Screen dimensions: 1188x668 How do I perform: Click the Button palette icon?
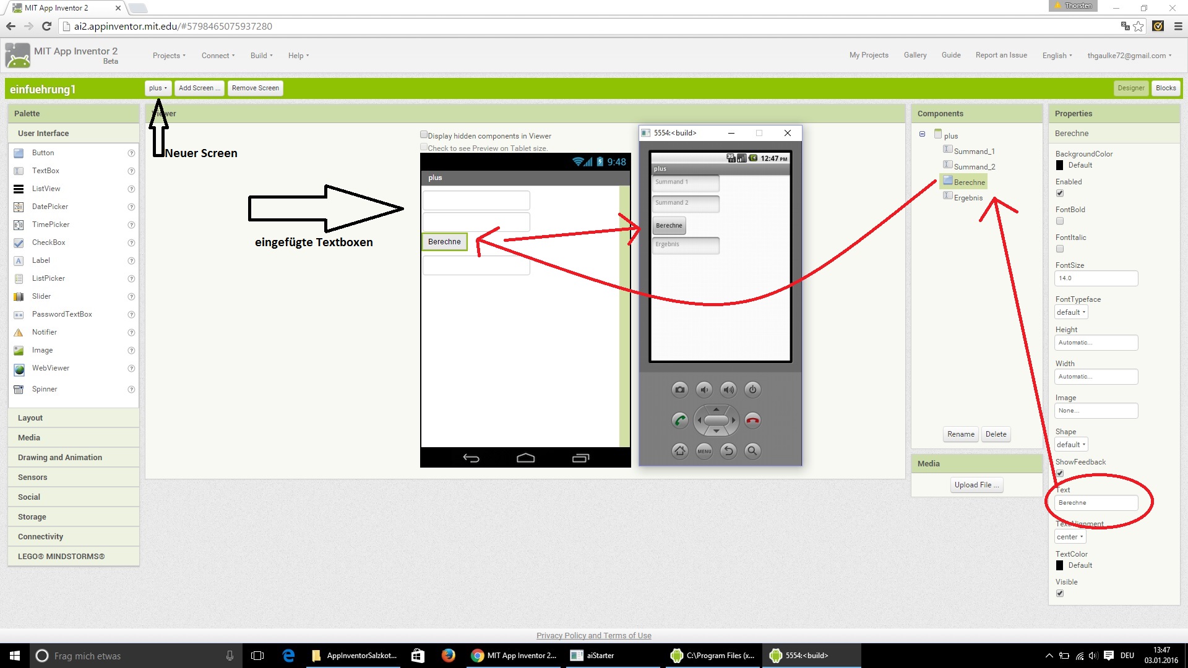19,153
